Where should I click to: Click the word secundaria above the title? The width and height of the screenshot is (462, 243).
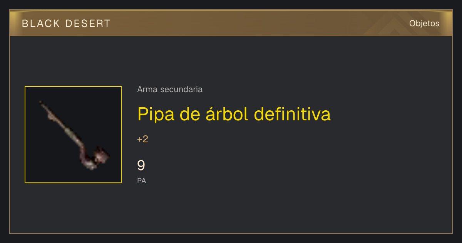tap(181, 89)
